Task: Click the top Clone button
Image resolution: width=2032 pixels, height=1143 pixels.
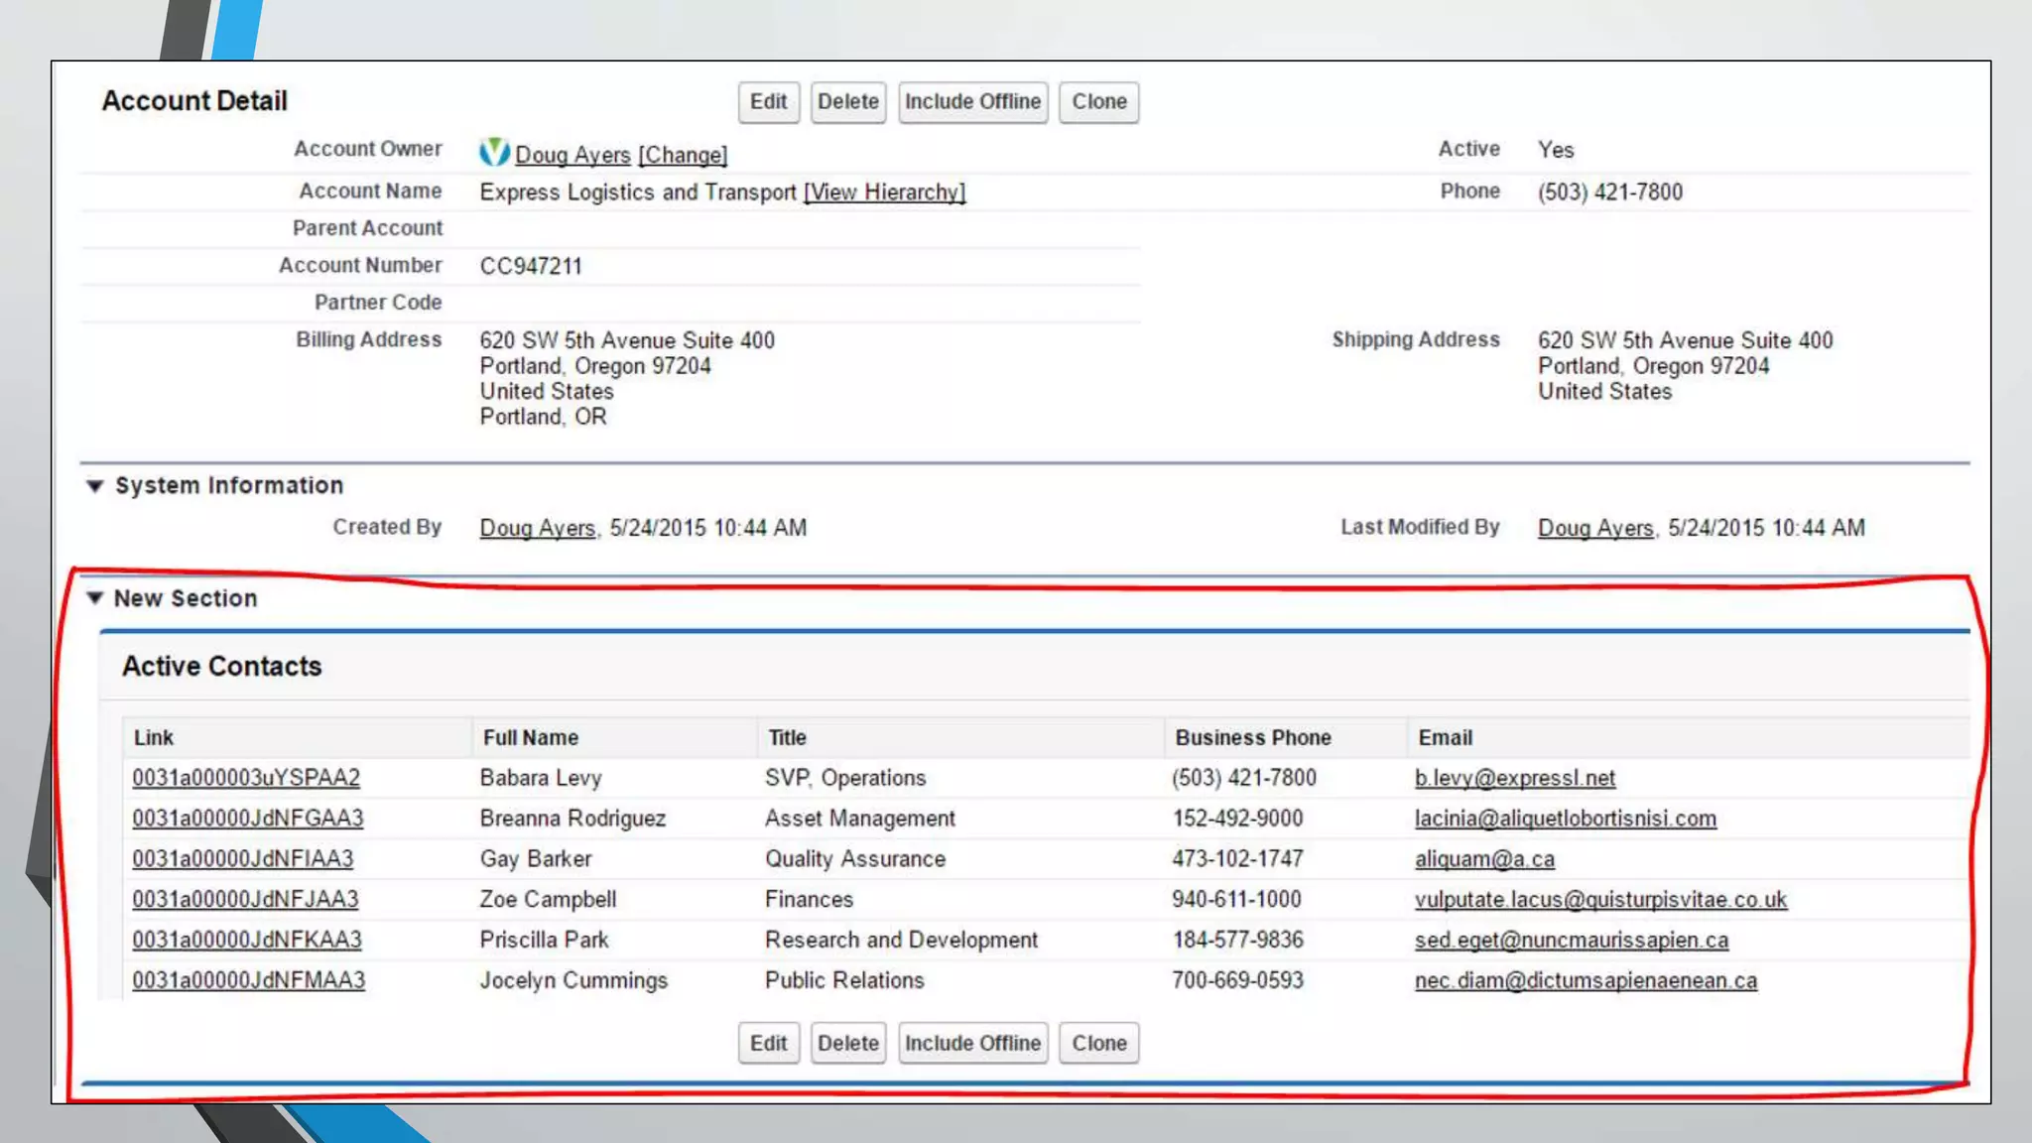Action: pos(1098,102)
